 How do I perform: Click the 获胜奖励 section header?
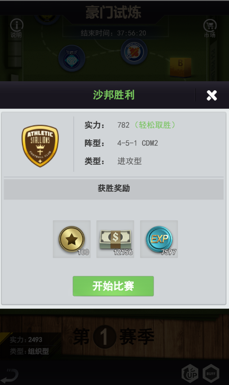pos(114,189)
